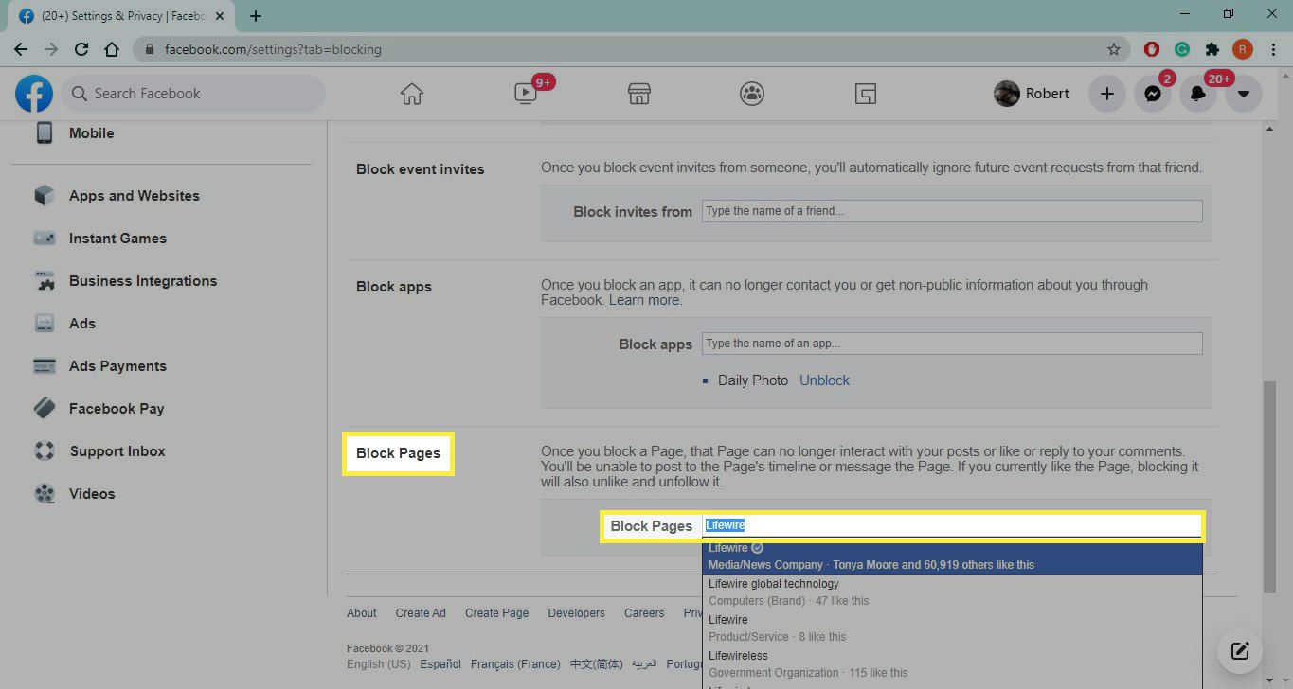This screenshot has height=689, width=1293.
Task: Open the red ad blocker extension icon
Action: click(x=1152, y=49)
